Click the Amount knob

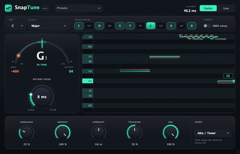[x=63, y=132]
